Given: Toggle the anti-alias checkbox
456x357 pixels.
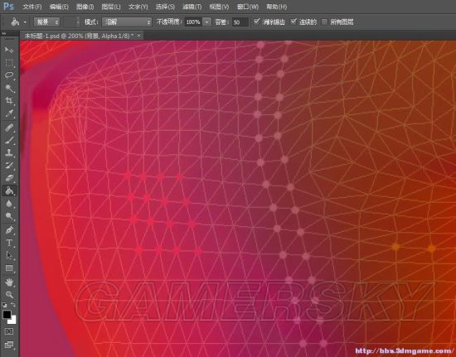Looking at the screenshot, I should [x=256, y=22].
